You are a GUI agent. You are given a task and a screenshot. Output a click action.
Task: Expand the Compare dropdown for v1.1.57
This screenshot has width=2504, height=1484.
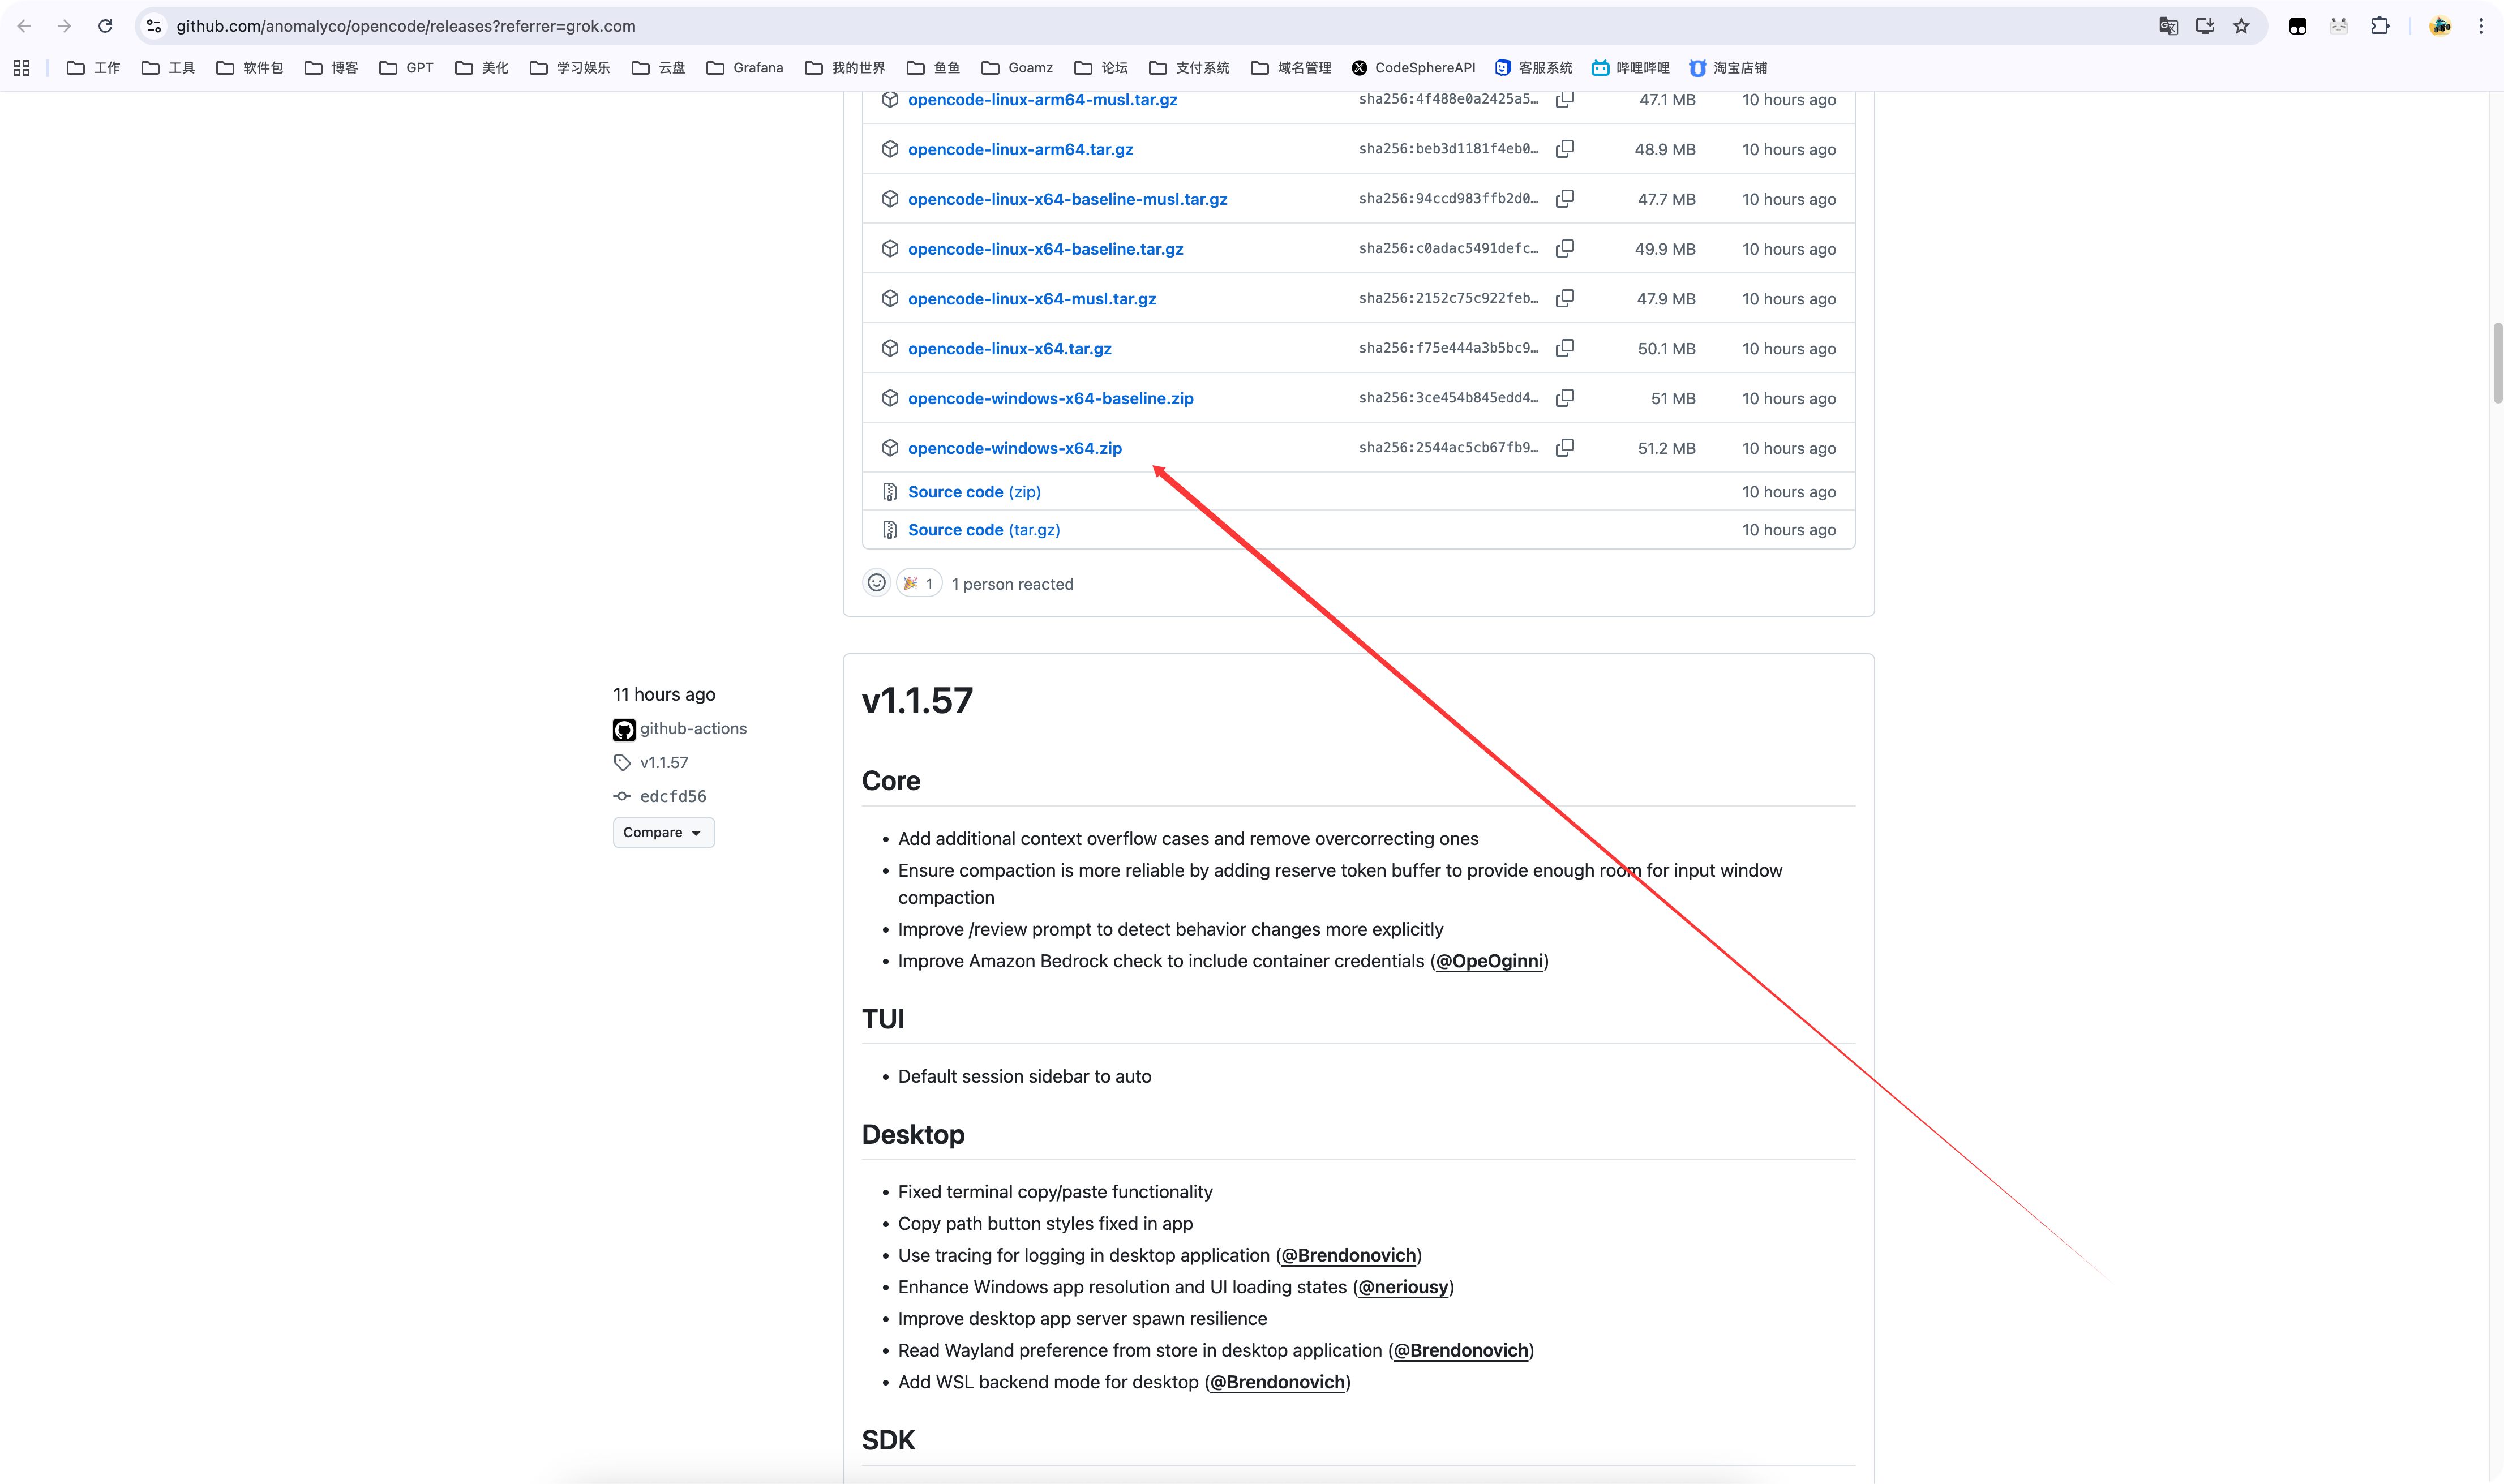[663, 832]
